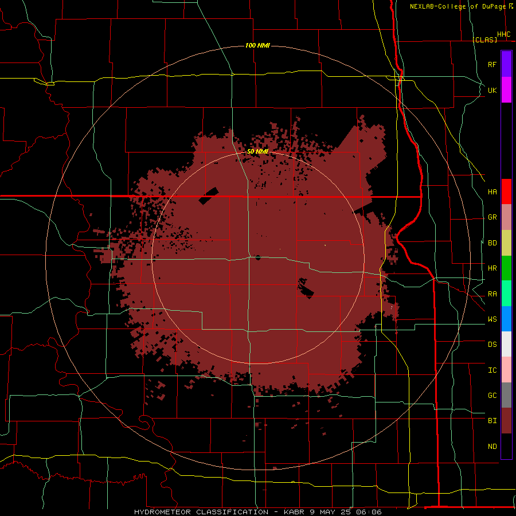Click the "50 NMI" range ring label
The width and height of the screenshot is (516, 516).
pos(257,151)
